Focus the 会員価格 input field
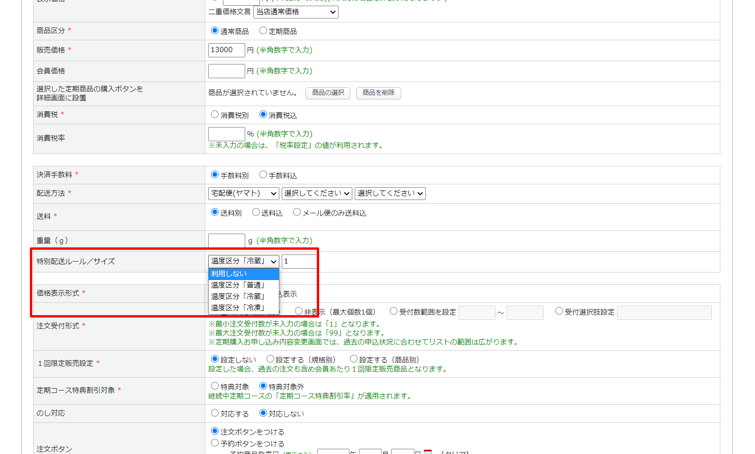 (226, 71)
